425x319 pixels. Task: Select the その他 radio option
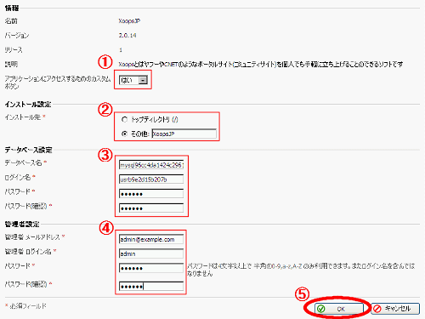click(x=124, y=134)
